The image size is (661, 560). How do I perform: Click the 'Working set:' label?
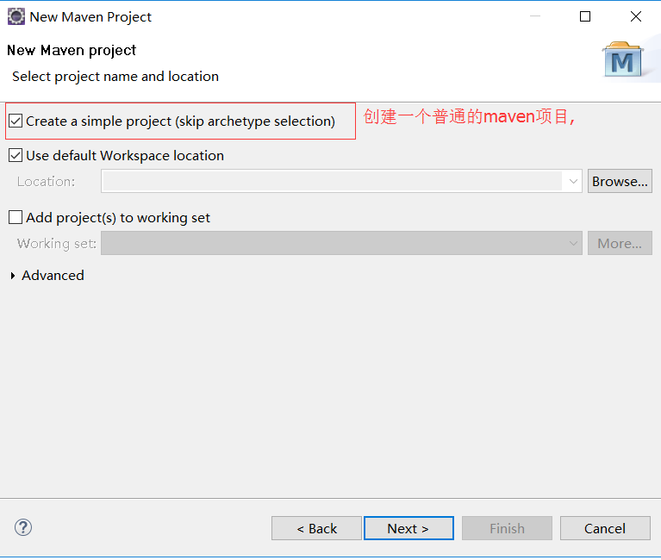(57, 244)
